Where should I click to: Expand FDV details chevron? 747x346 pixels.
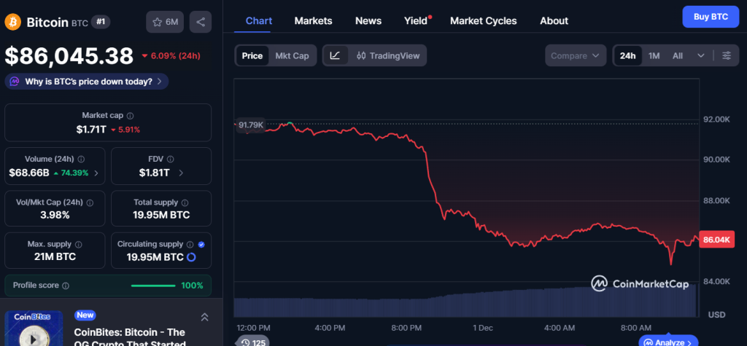181,173
